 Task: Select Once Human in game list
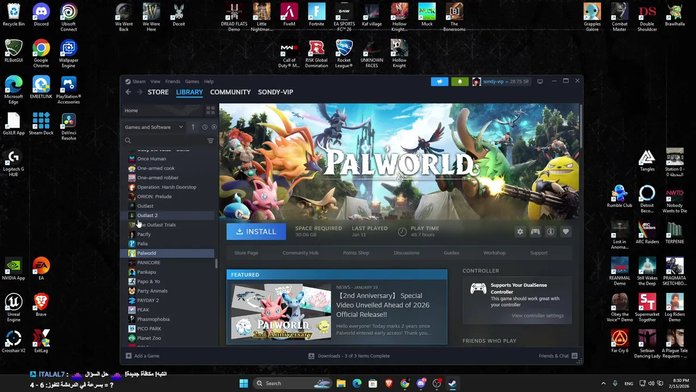tap(152, 159)
